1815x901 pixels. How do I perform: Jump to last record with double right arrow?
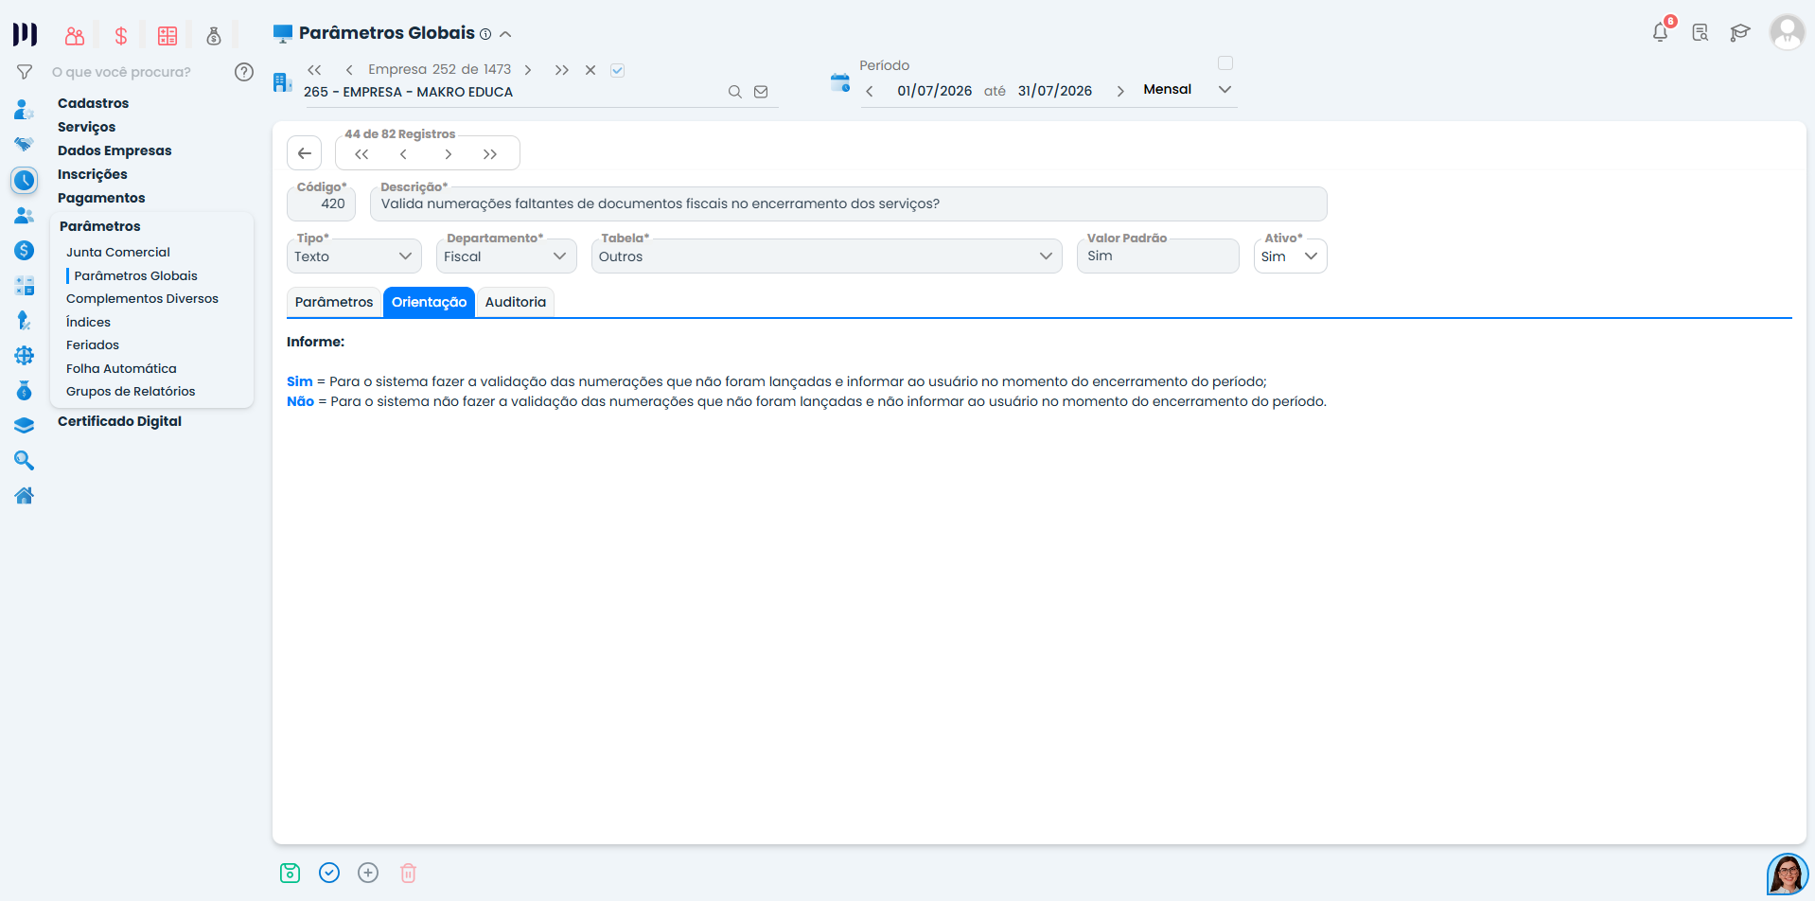coord(490,154)
